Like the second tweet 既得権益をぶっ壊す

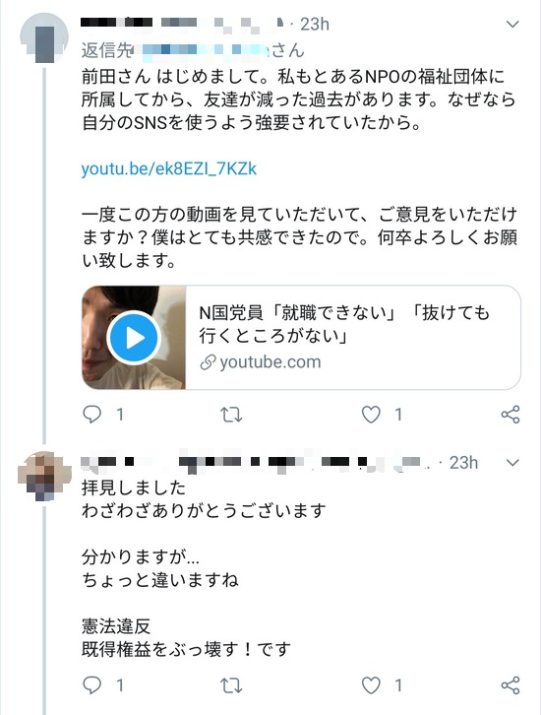[x=371, y=684]
